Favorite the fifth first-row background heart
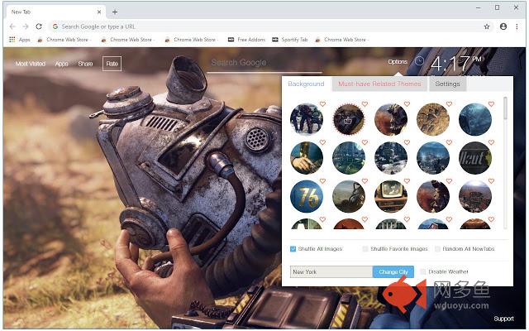 tap(491, 104)
